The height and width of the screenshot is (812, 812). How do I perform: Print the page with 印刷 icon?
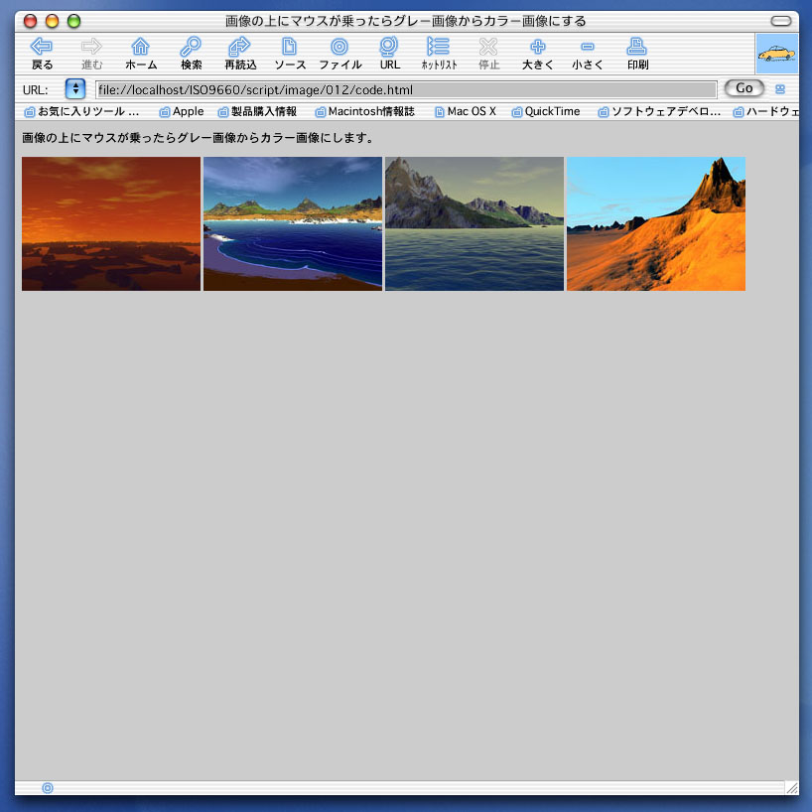pyautogui.click(x=636, y=47)
